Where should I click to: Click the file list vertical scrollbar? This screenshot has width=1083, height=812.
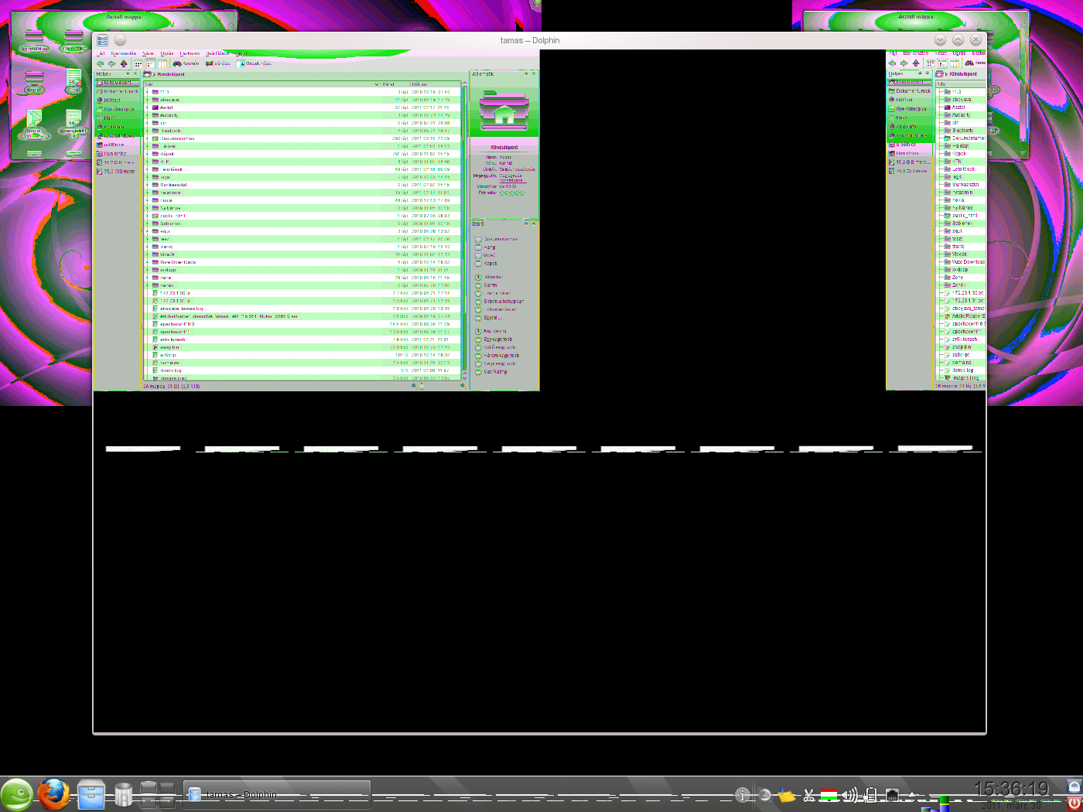click(464, 232)
